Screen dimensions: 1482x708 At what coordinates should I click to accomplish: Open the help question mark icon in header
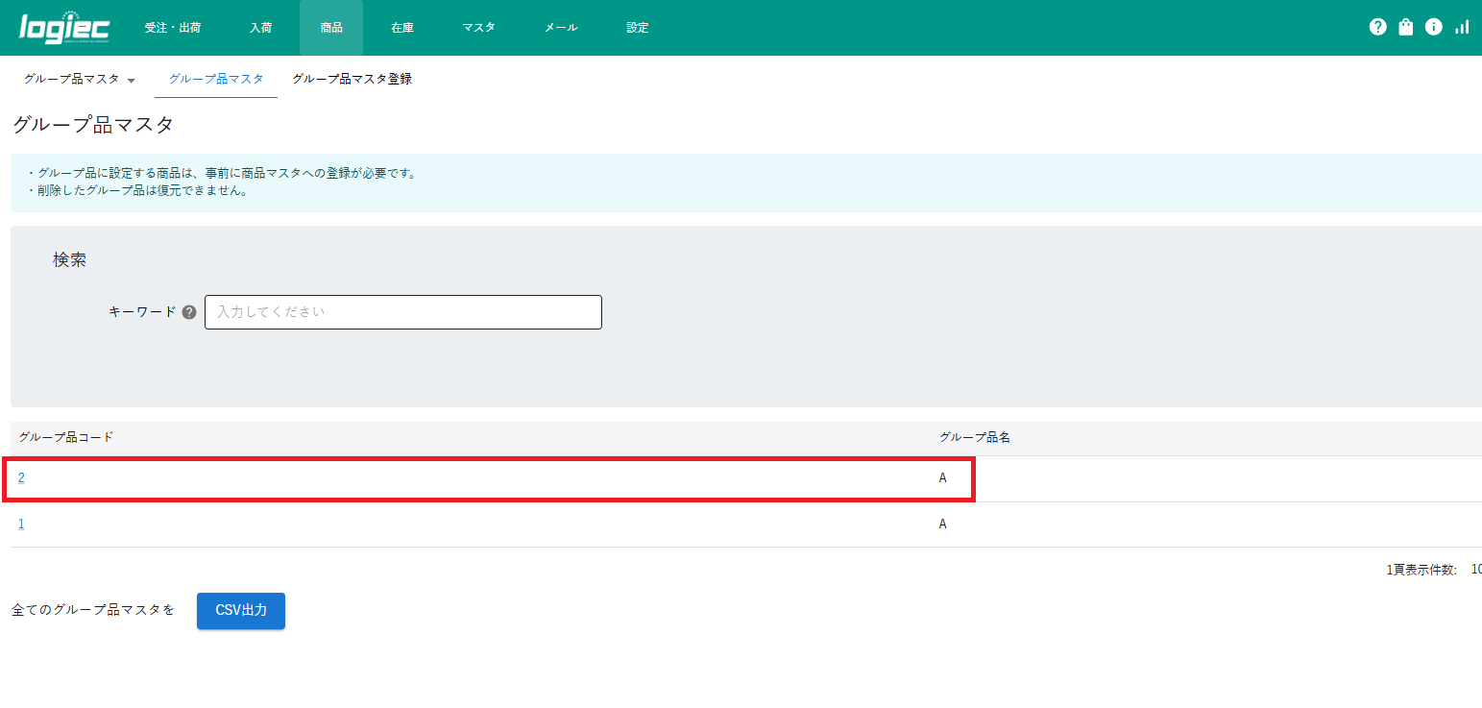[x=1377, y=27]
